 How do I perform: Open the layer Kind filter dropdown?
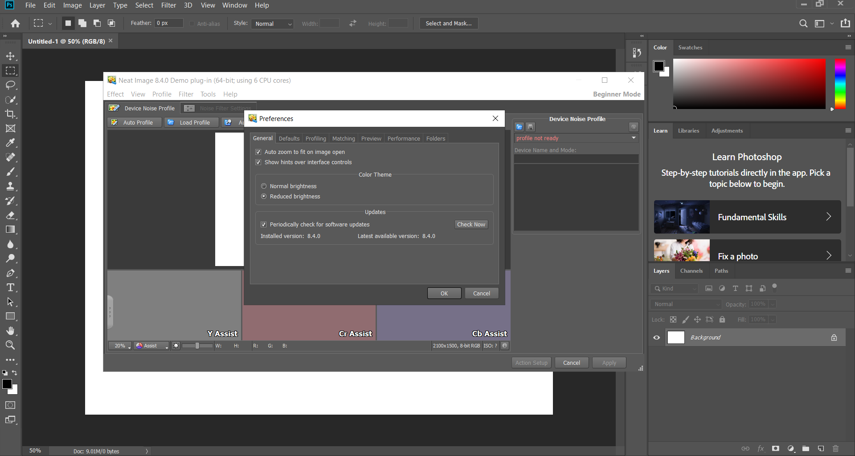pos(674,289)
